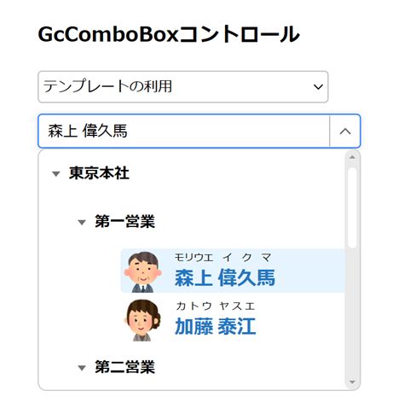Click the combo box text field showing 森上 偉久馬

pos(184,131)
